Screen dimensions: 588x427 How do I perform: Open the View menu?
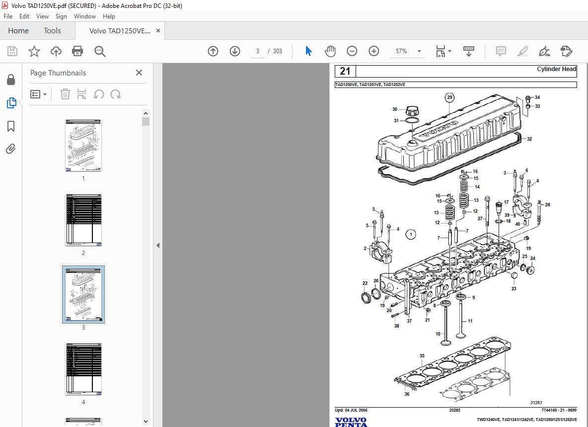(42, 16)
